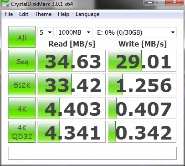Screen dimensions: 185x166
Task: Expand the 1000MB test size dropdown
Action: click(74, 32)
